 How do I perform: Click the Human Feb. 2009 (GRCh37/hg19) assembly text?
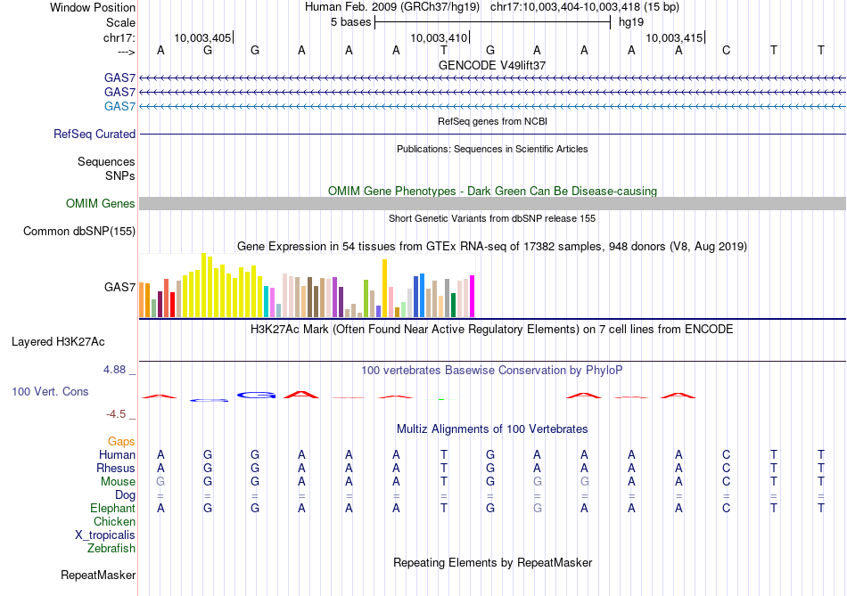click(392, 7)
